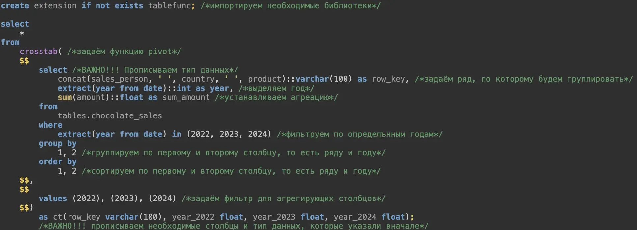Viewport: 637px width, 230px height.
Task: Click the comment "выделяем год"
Action: (x=276, y=88)
